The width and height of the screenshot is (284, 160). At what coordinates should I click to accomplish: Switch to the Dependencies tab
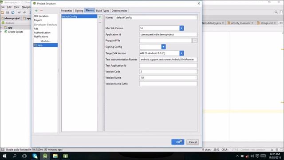tap(119, 11)
